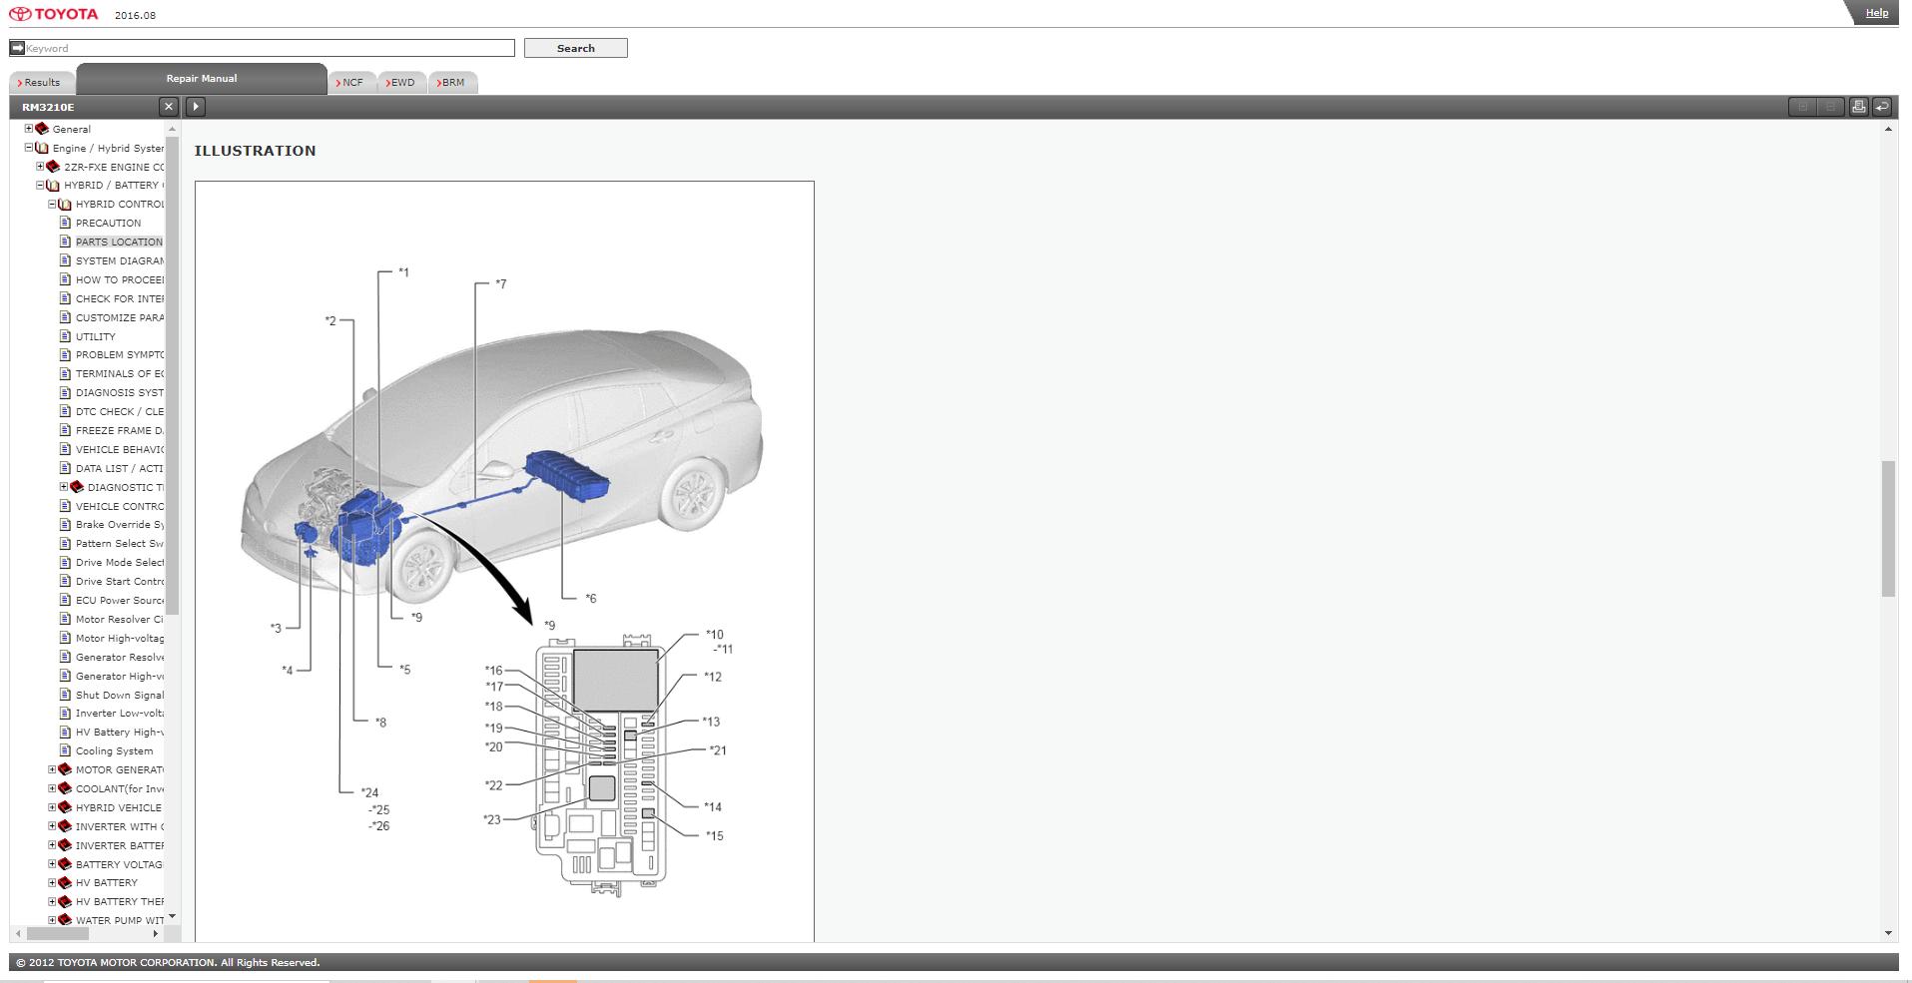Screen dimensions: 1912x983
Task: Click the red book icon for MOTOR GENERATOR
Action: point(65,769)
